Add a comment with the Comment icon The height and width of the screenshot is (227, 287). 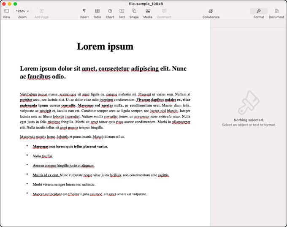point(164,11)
